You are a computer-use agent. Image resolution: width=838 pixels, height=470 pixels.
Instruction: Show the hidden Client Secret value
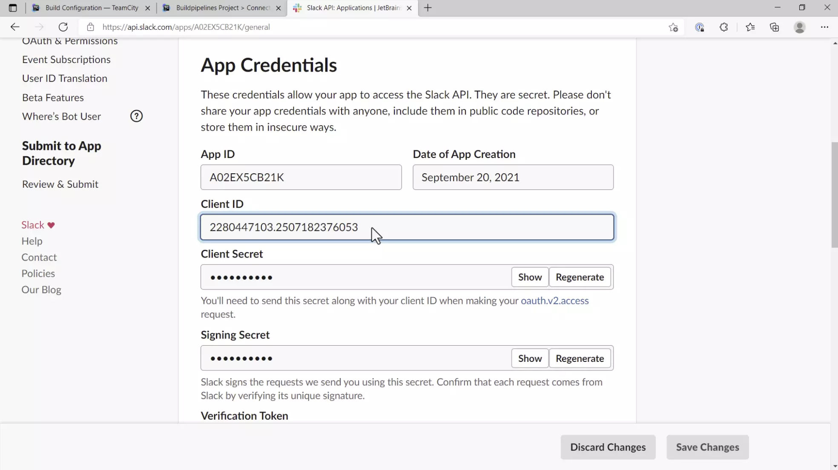pyautogui.click(x=529, y=277)
